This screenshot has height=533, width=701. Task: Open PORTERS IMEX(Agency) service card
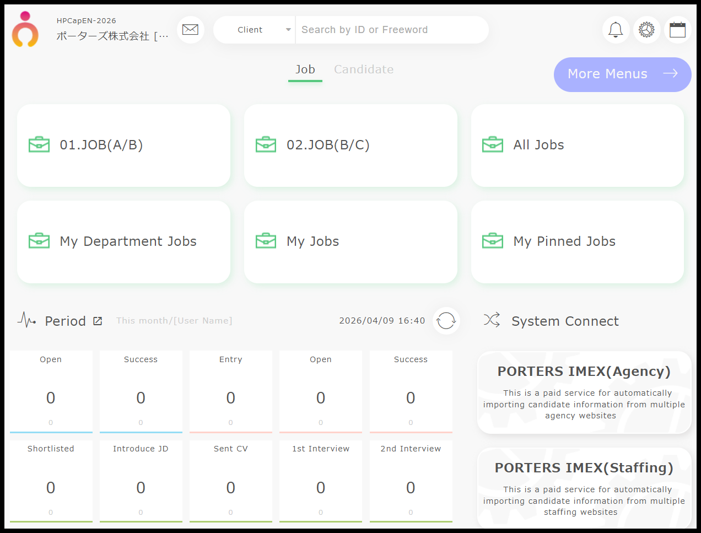click(x=584, y=392)
